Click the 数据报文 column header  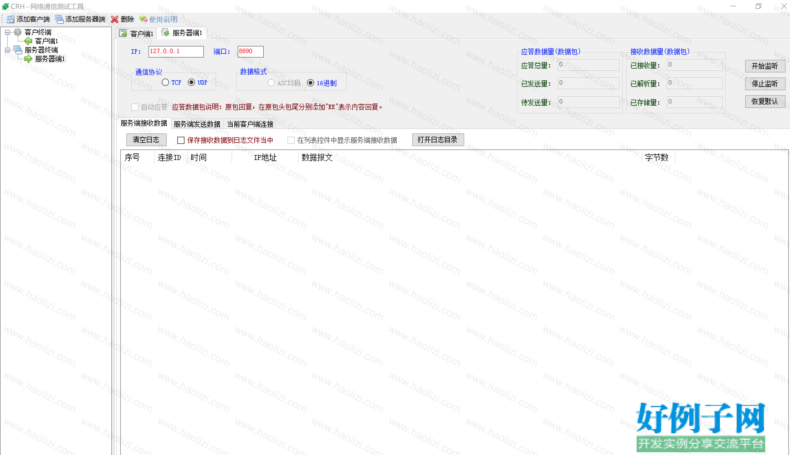click(x=470, y=157)
